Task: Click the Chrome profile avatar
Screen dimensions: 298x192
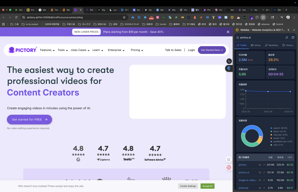Action: pos(288,17)
